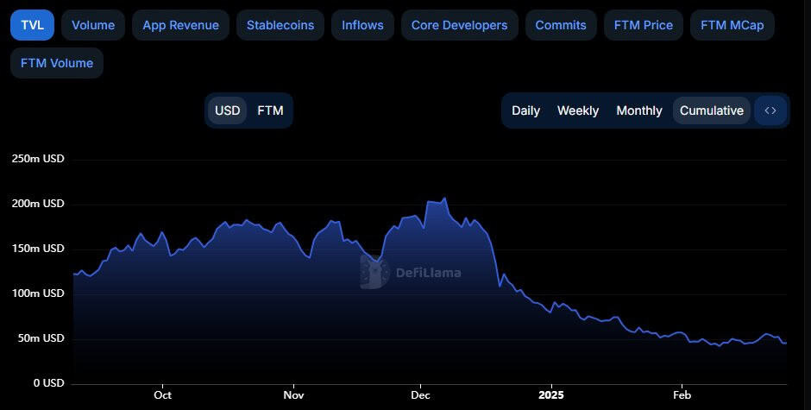Select the Cumulative view option

712,110
